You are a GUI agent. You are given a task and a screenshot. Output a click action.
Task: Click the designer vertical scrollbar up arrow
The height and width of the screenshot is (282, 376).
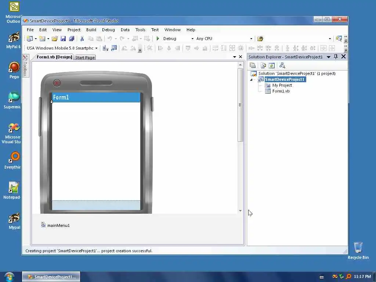(x=240, y=65)
